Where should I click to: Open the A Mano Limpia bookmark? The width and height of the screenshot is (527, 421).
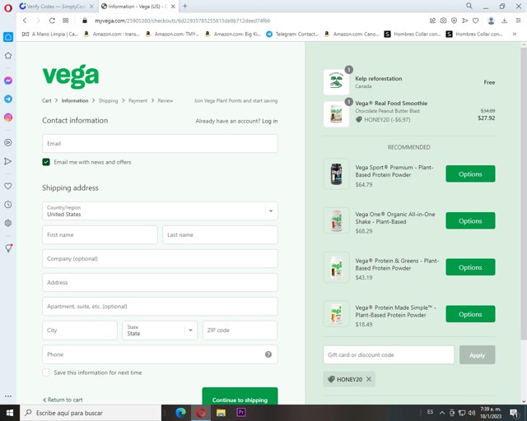pyautogui.click(x=50, y=34)
